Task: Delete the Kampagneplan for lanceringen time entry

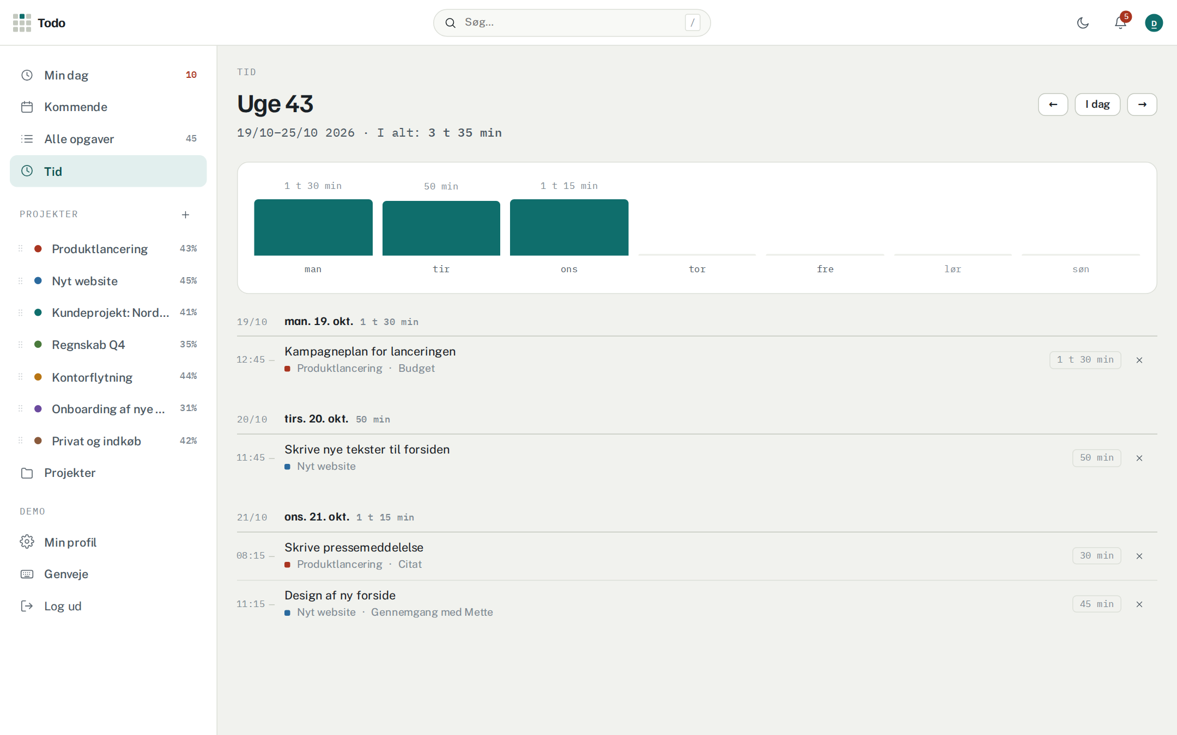Action: (x=1139, y=360)
